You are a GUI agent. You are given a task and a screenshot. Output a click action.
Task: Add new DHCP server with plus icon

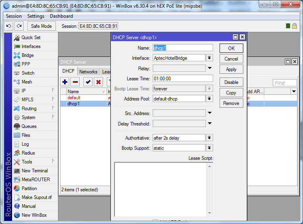tap(65, 82)
